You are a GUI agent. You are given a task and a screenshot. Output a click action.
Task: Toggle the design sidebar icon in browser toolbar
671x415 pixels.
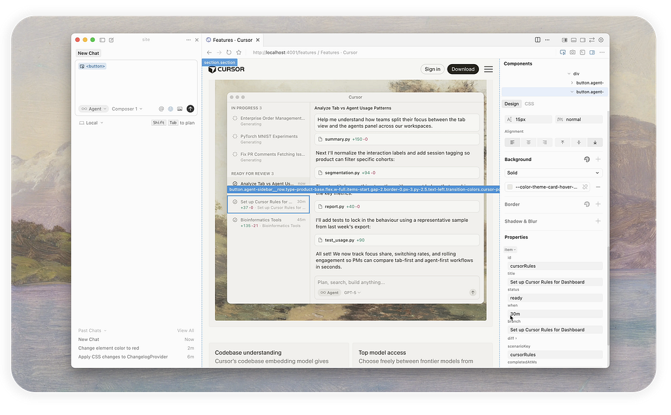(x=592, y=52)
